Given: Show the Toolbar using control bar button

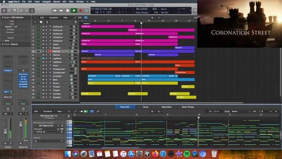Looking at the screenshot, I should (15, 11).
